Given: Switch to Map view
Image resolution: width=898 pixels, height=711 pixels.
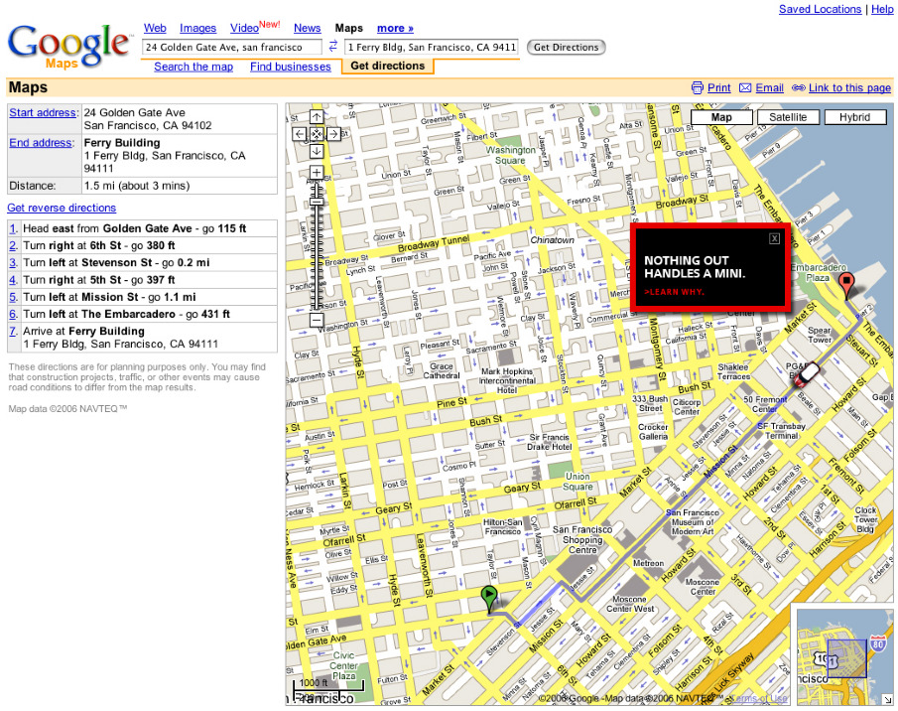Looking at the screenshot, I should tap(721, 117).
